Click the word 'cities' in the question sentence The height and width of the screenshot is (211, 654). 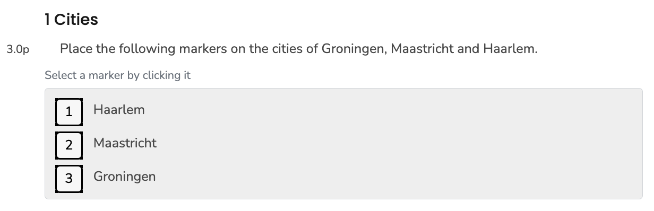[x=291, y=49]
